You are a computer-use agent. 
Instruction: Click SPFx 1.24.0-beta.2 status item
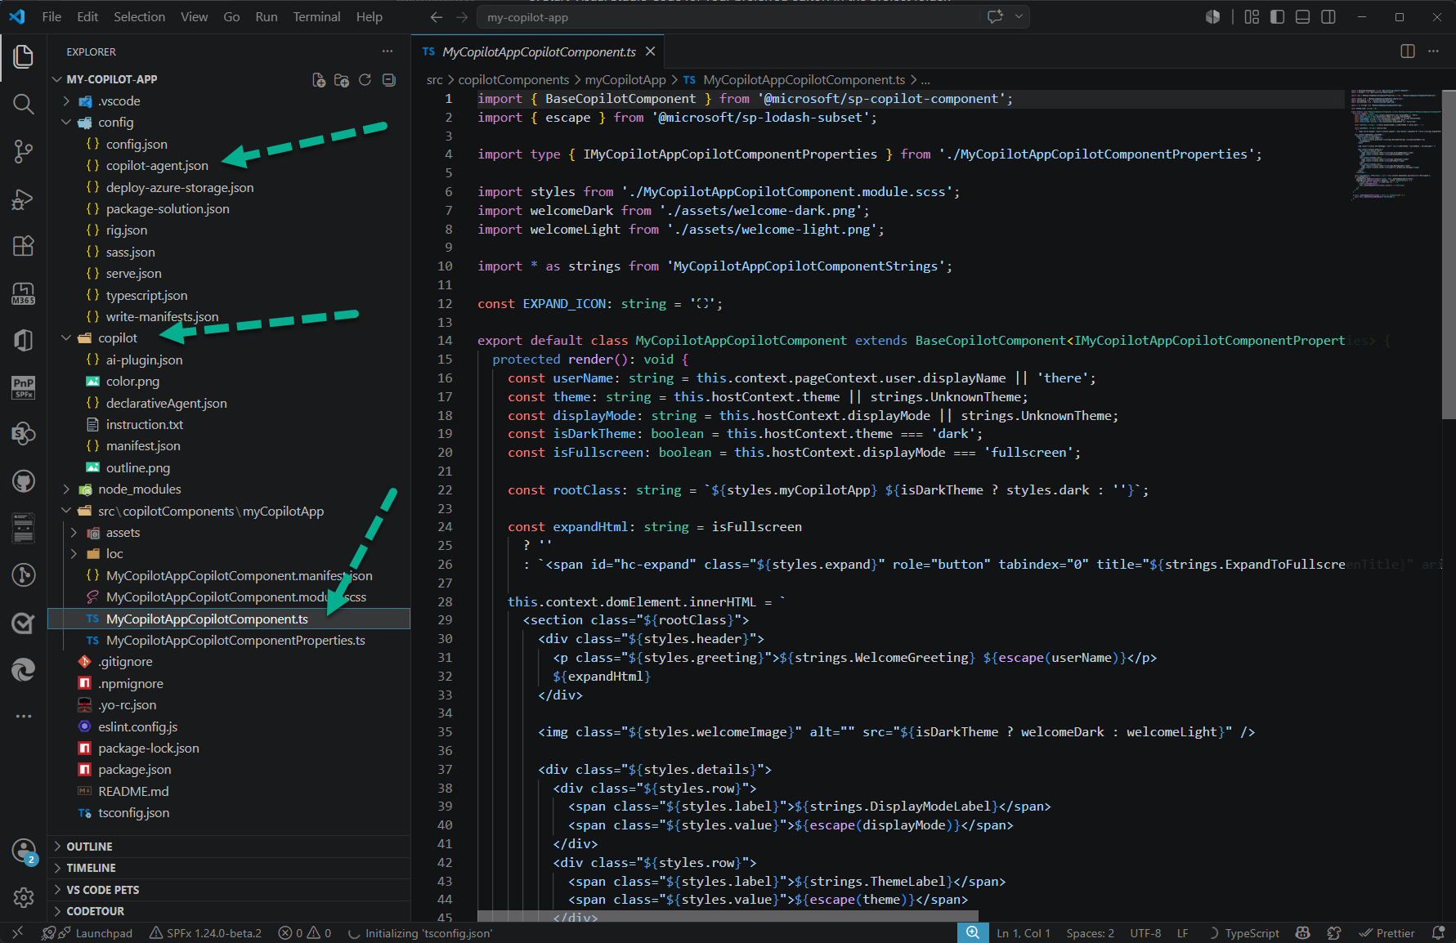click(206, 933)
